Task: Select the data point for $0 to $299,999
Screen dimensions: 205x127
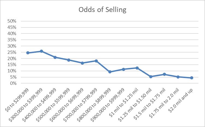Action: click(28, 53)
